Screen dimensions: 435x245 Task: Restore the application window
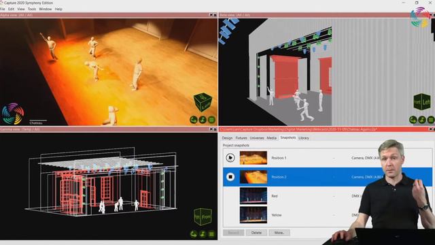(417, 3)
